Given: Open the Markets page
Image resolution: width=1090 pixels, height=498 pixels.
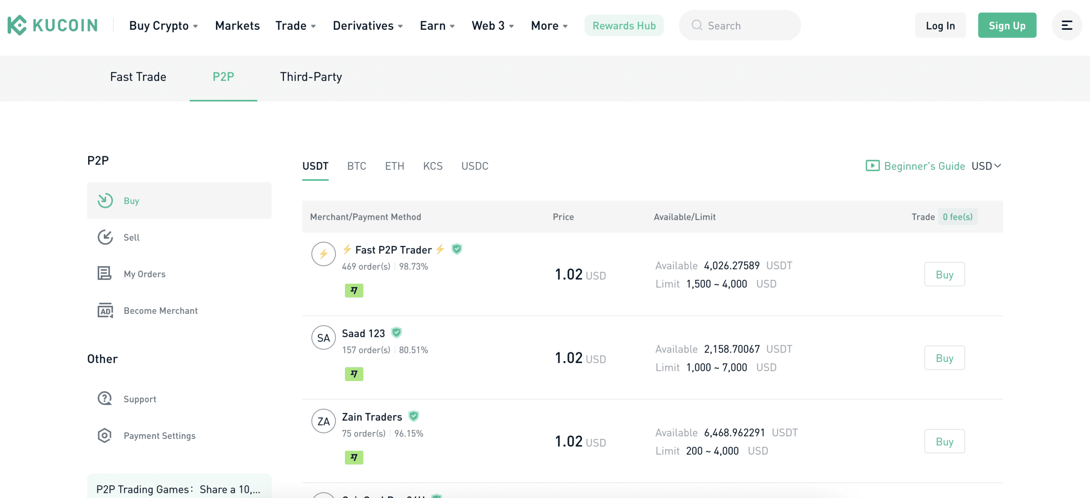Looking at the screenshot, I should coord(237,26).
